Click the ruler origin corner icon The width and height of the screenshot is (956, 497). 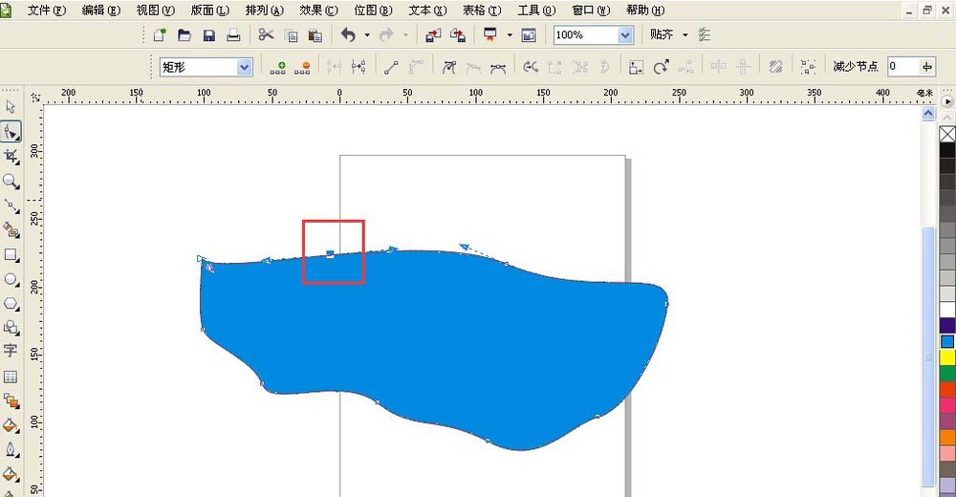(36, 97)
